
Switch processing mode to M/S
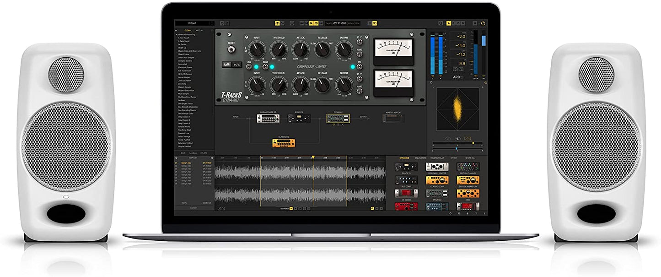236,65
